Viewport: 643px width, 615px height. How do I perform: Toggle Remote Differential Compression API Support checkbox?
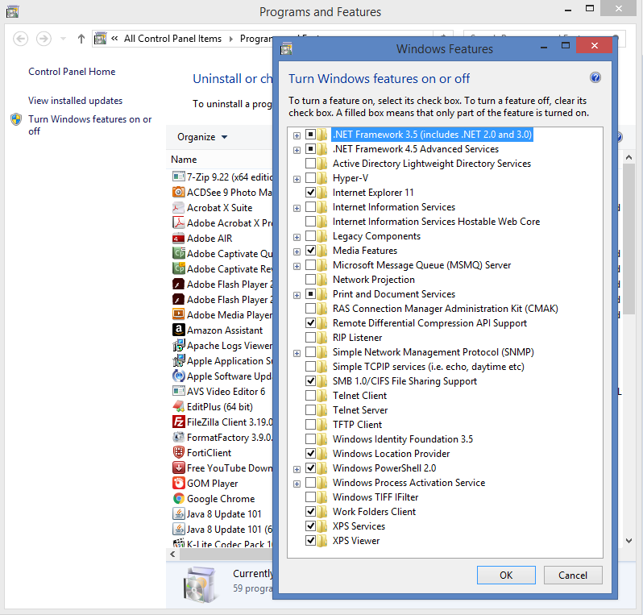tap(310, 323)
